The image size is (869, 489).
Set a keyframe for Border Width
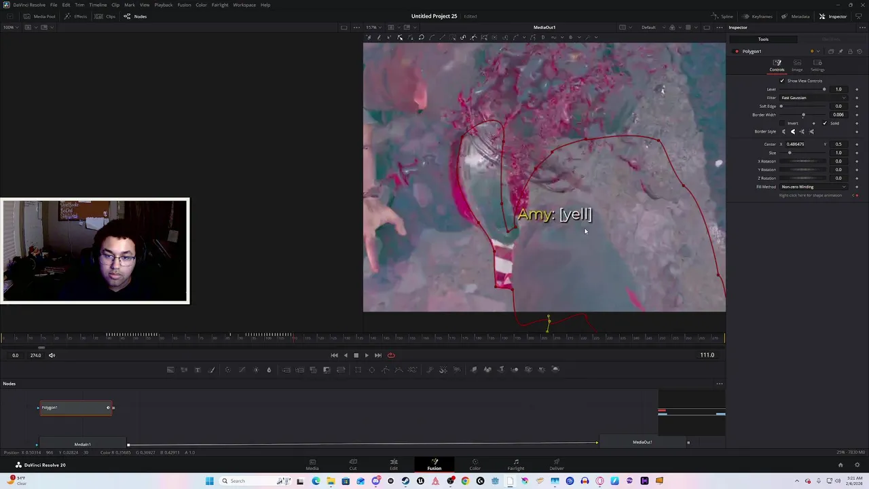tap(857, 115)
